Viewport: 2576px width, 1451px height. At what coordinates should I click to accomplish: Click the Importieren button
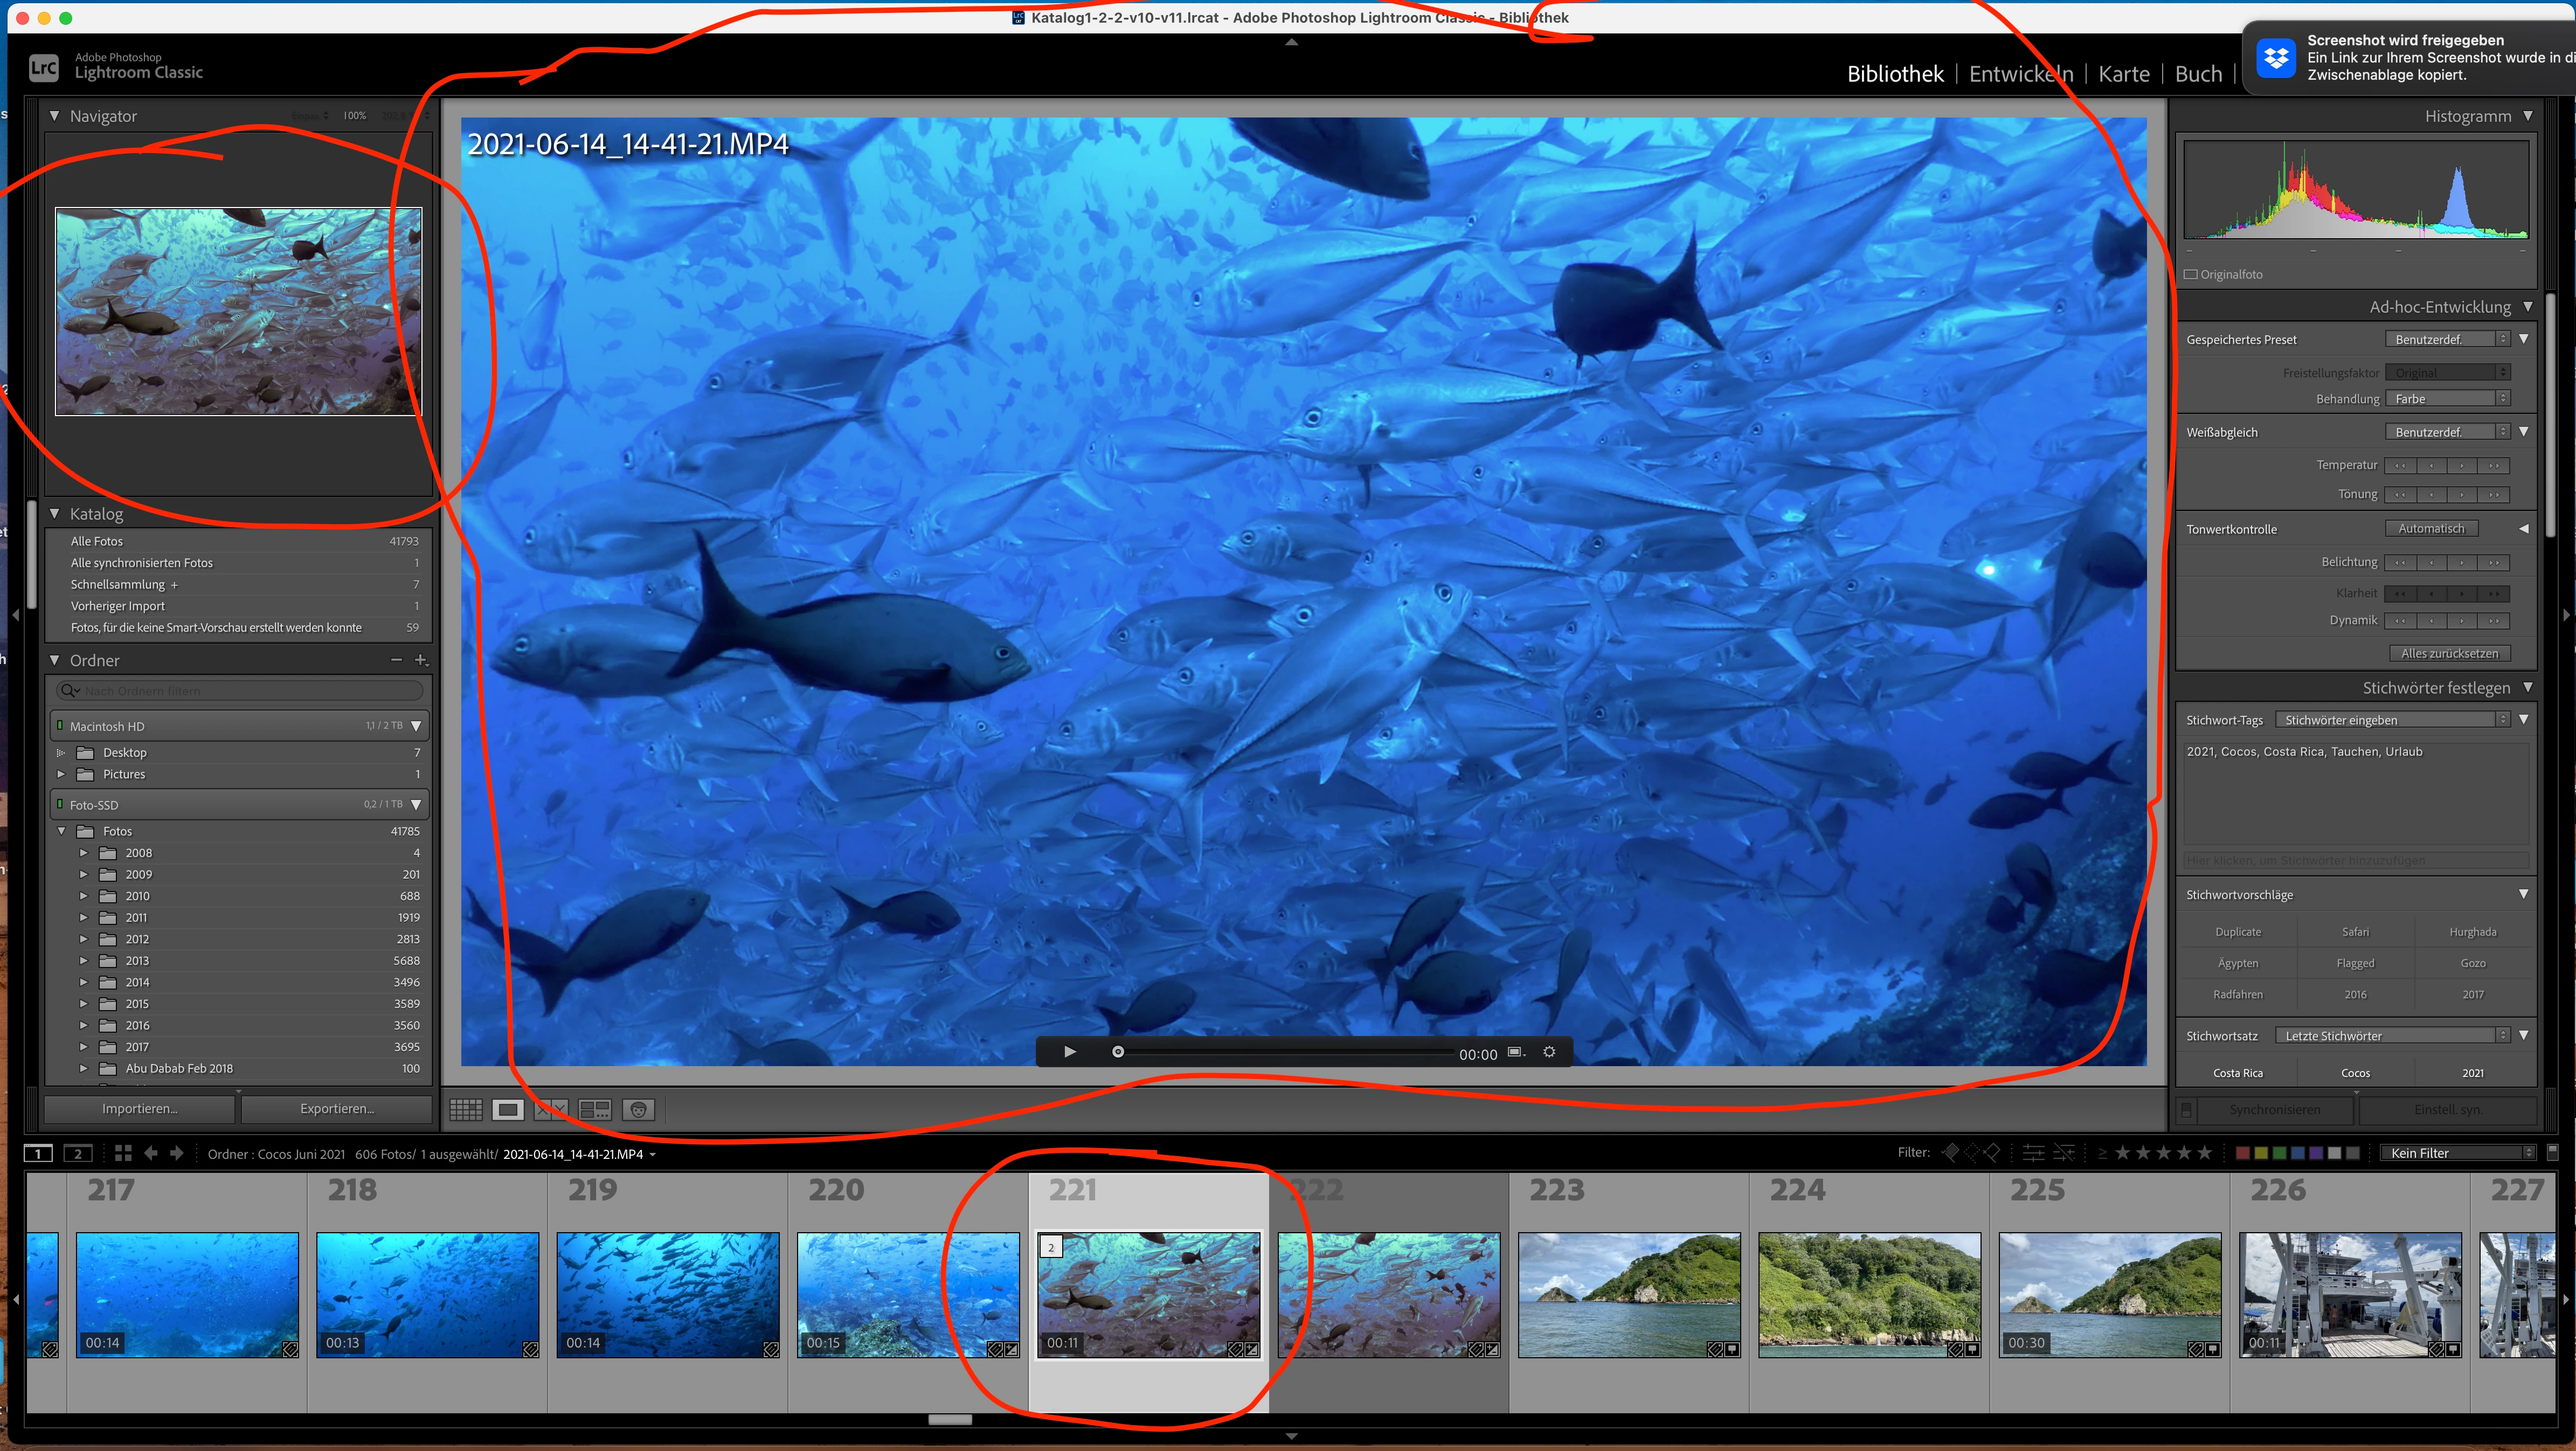coord(140,1109)
